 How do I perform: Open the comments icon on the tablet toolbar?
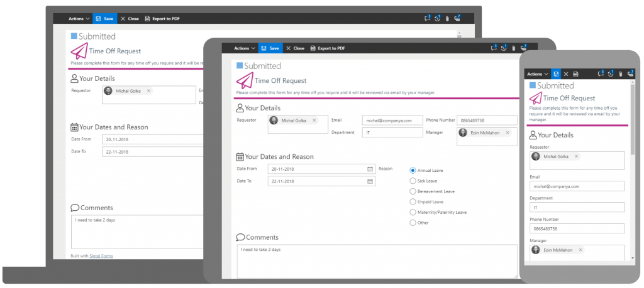coord(494,48)
